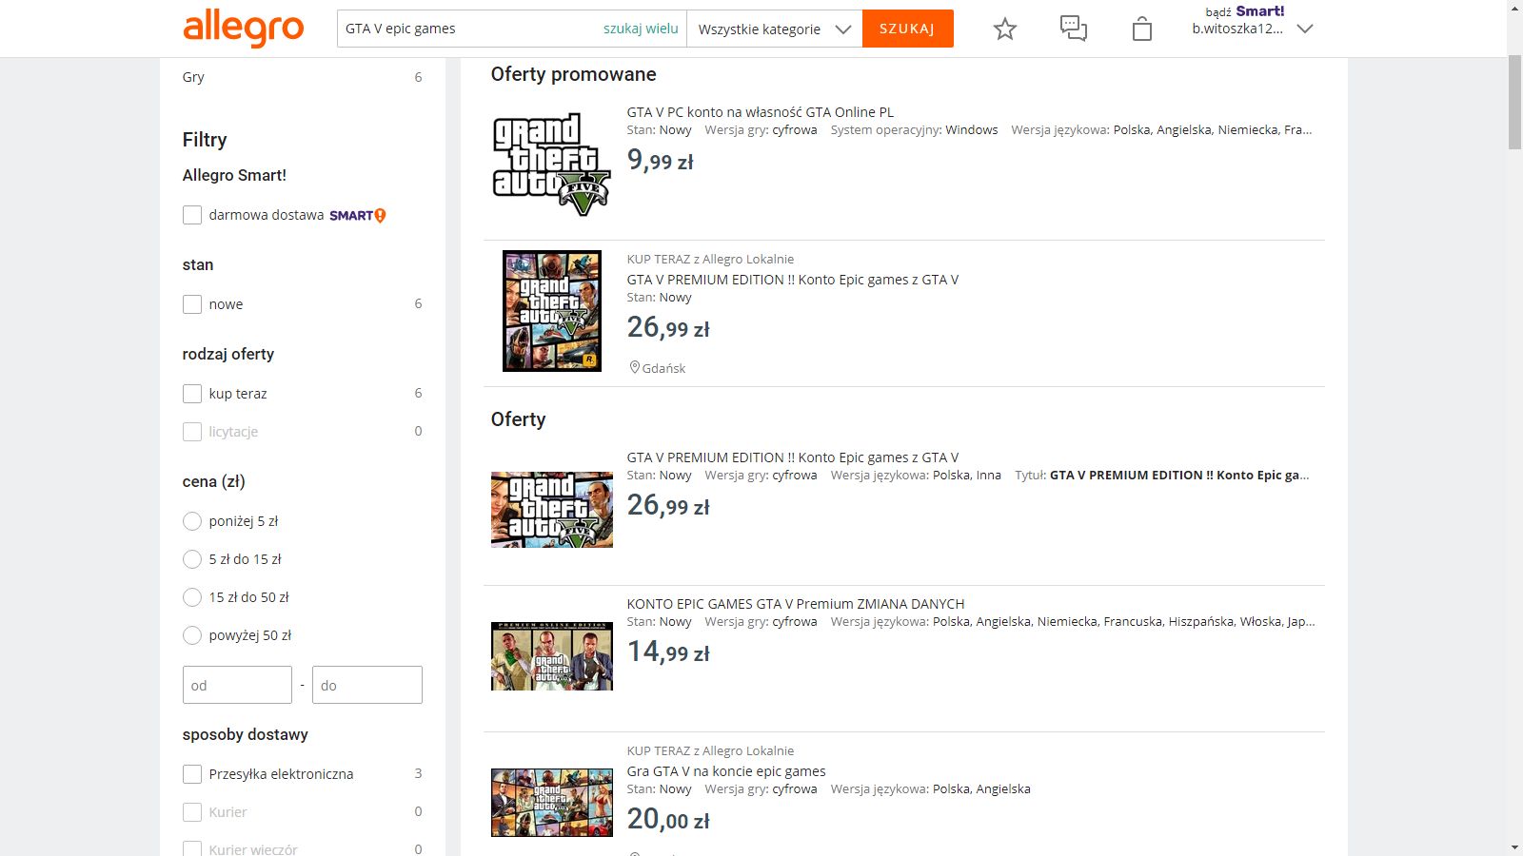Go to Allegro homepage via logo
The height and width of the screenshot is (856, 1523).
pyautogui.click(x=244, y=28)
